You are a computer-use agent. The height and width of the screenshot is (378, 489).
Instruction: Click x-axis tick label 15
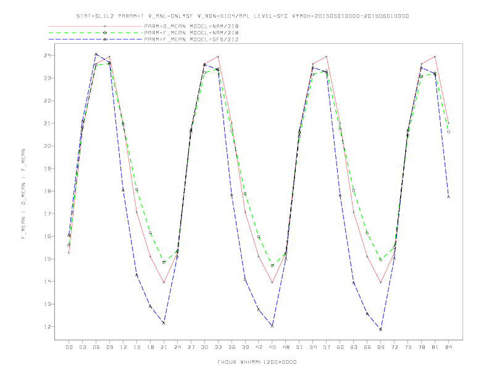[x=136, y=347]
